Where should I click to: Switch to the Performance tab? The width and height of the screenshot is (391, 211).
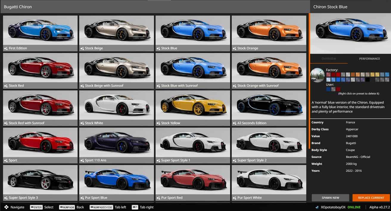pyautogui.click(x=369, y=59)
